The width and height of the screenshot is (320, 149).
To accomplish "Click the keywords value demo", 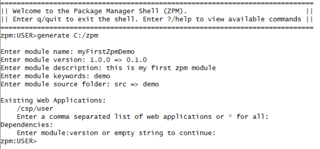I will (102, 76).
